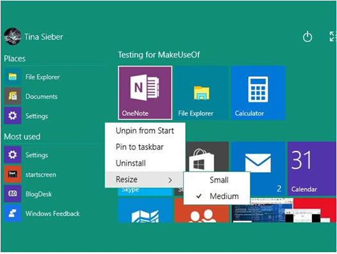
Task: Click Settings gear icon under Most used
Action: (x=12, y=155)
